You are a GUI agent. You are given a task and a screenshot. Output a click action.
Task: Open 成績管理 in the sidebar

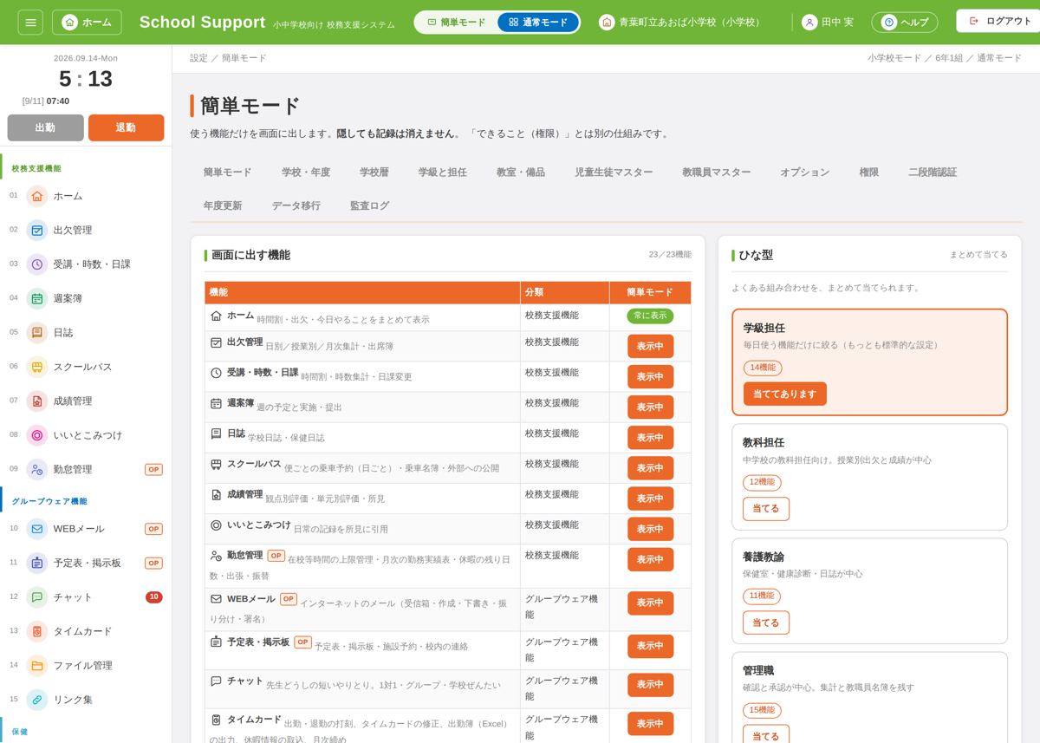coord(86,401)
